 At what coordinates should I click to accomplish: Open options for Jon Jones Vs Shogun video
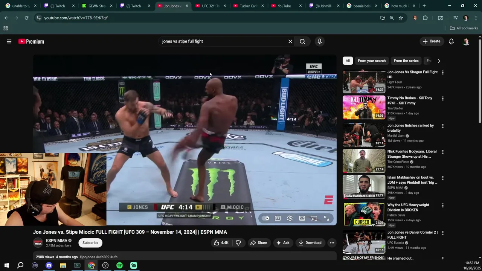443,72
